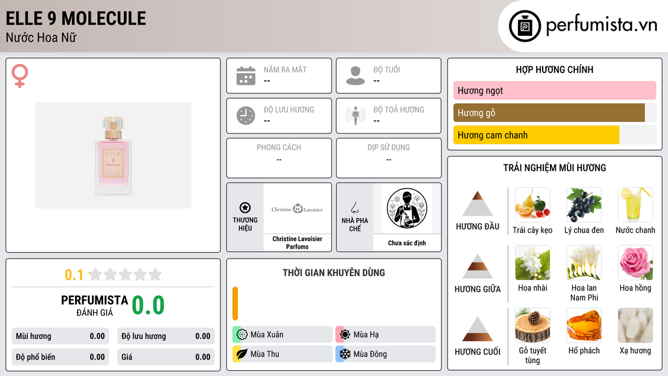Click the Dịp Sử Dụng info box
Viewport: 668px width, 376px height.
(389, 158)
